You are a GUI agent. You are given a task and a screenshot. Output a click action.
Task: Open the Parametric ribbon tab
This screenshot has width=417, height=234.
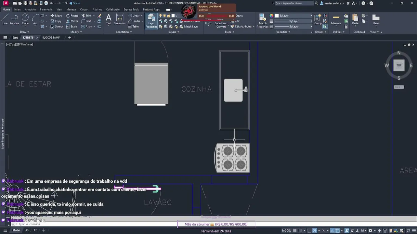click(46, 9)
